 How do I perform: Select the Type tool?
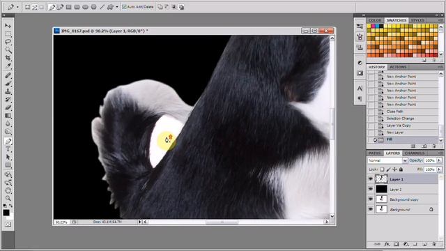(8, 149)
